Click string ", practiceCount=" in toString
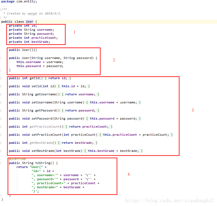The width and height of the screenshot is (217, 206). click(x=48, y=183)
